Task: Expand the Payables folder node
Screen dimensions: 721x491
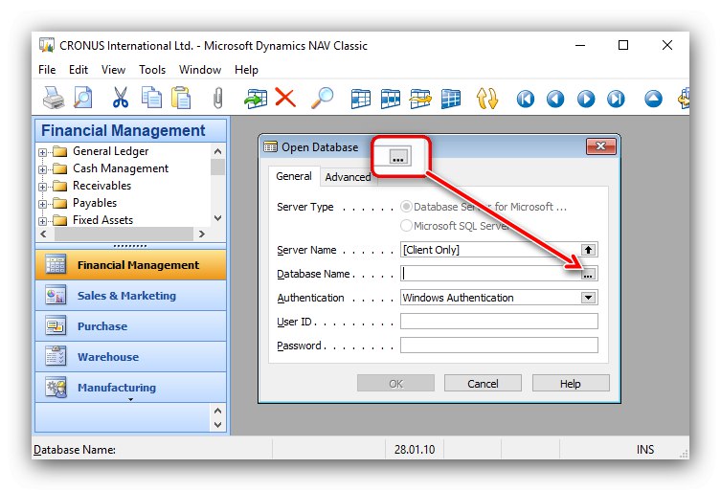Action: [42, 204]
